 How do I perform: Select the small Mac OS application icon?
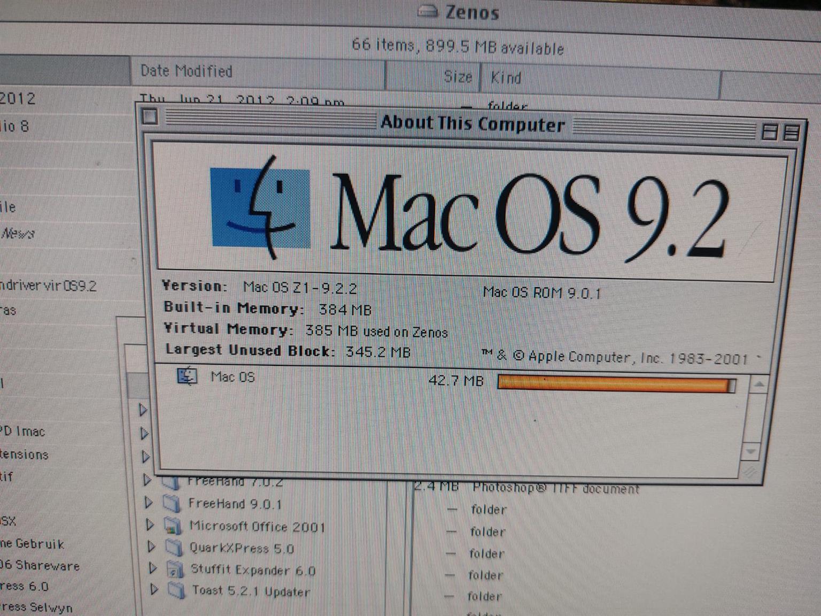click(x=187, y=376)
